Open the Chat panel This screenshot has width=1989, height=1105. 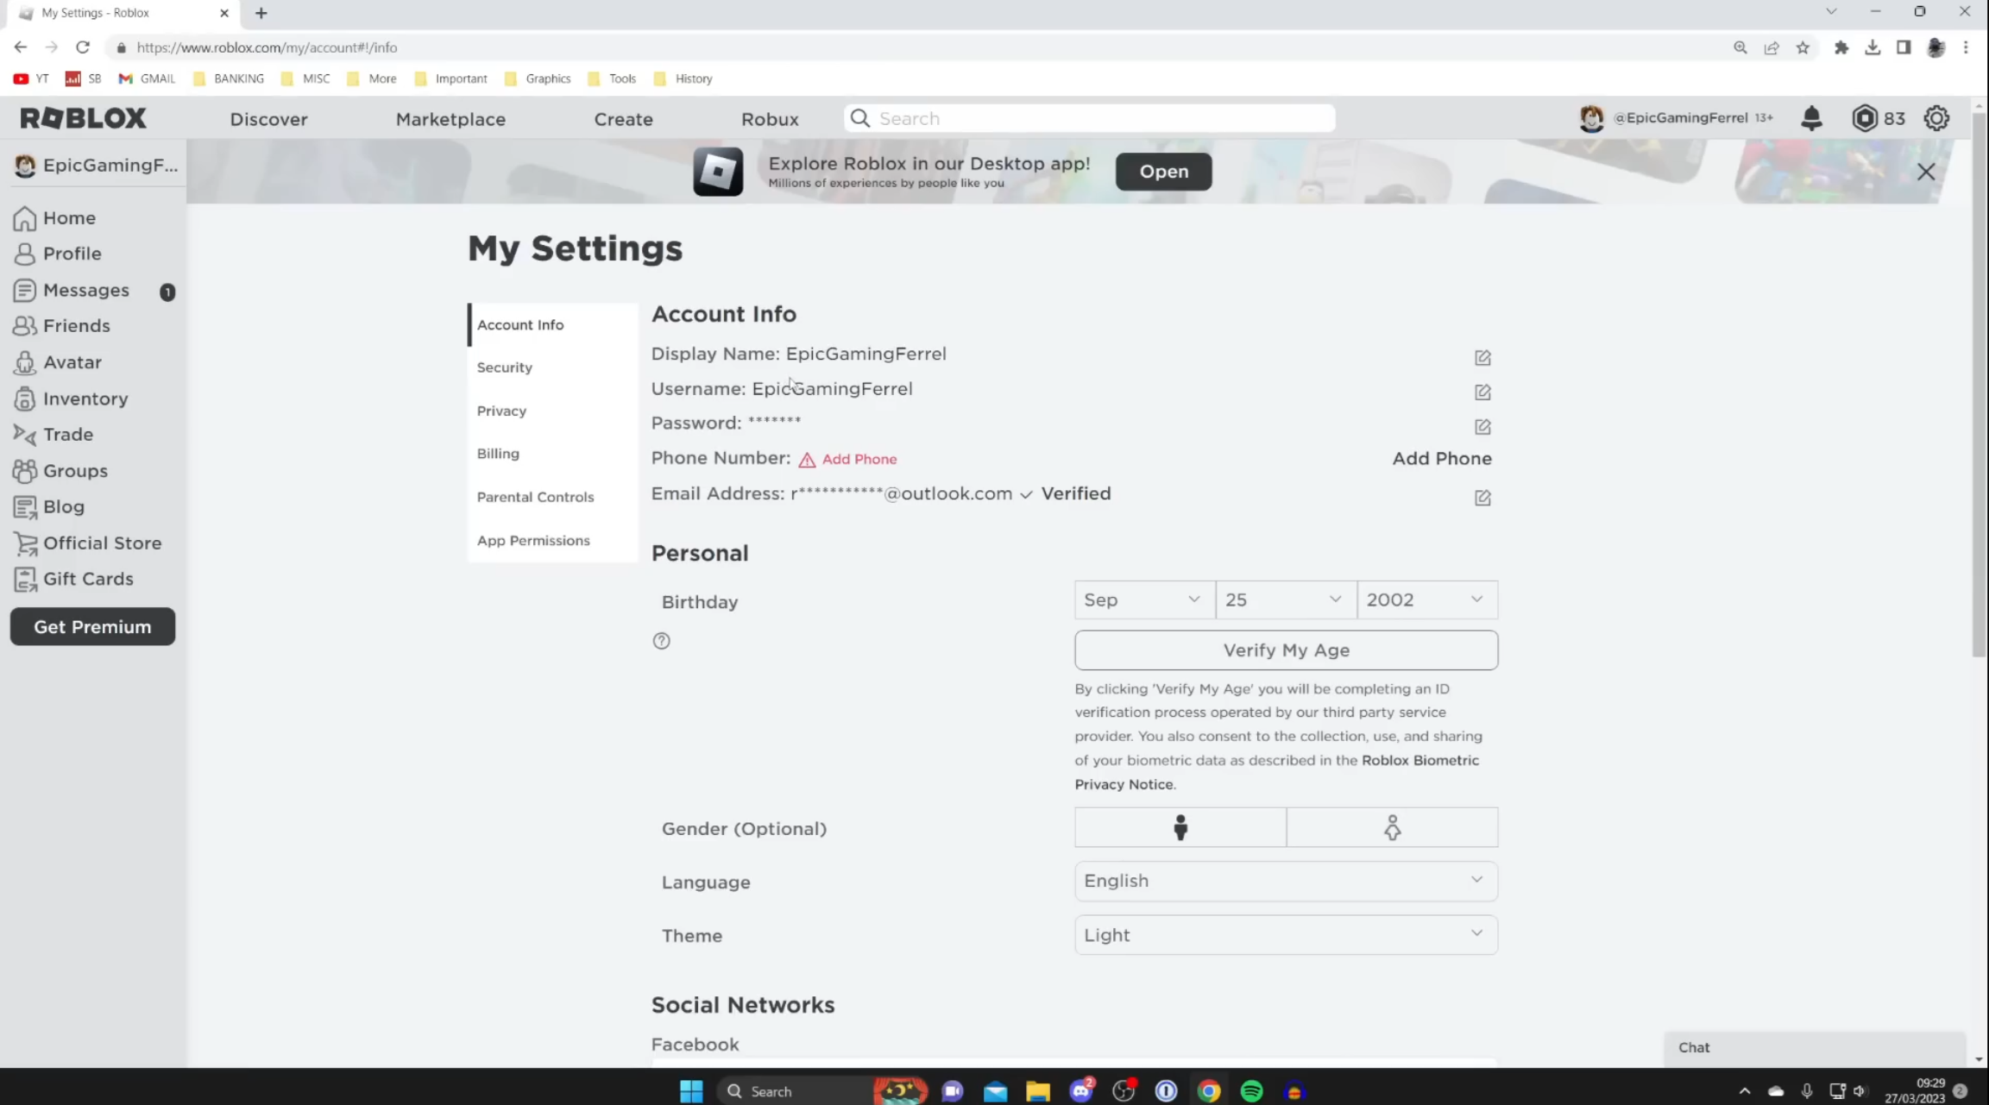(1815, 1048)
